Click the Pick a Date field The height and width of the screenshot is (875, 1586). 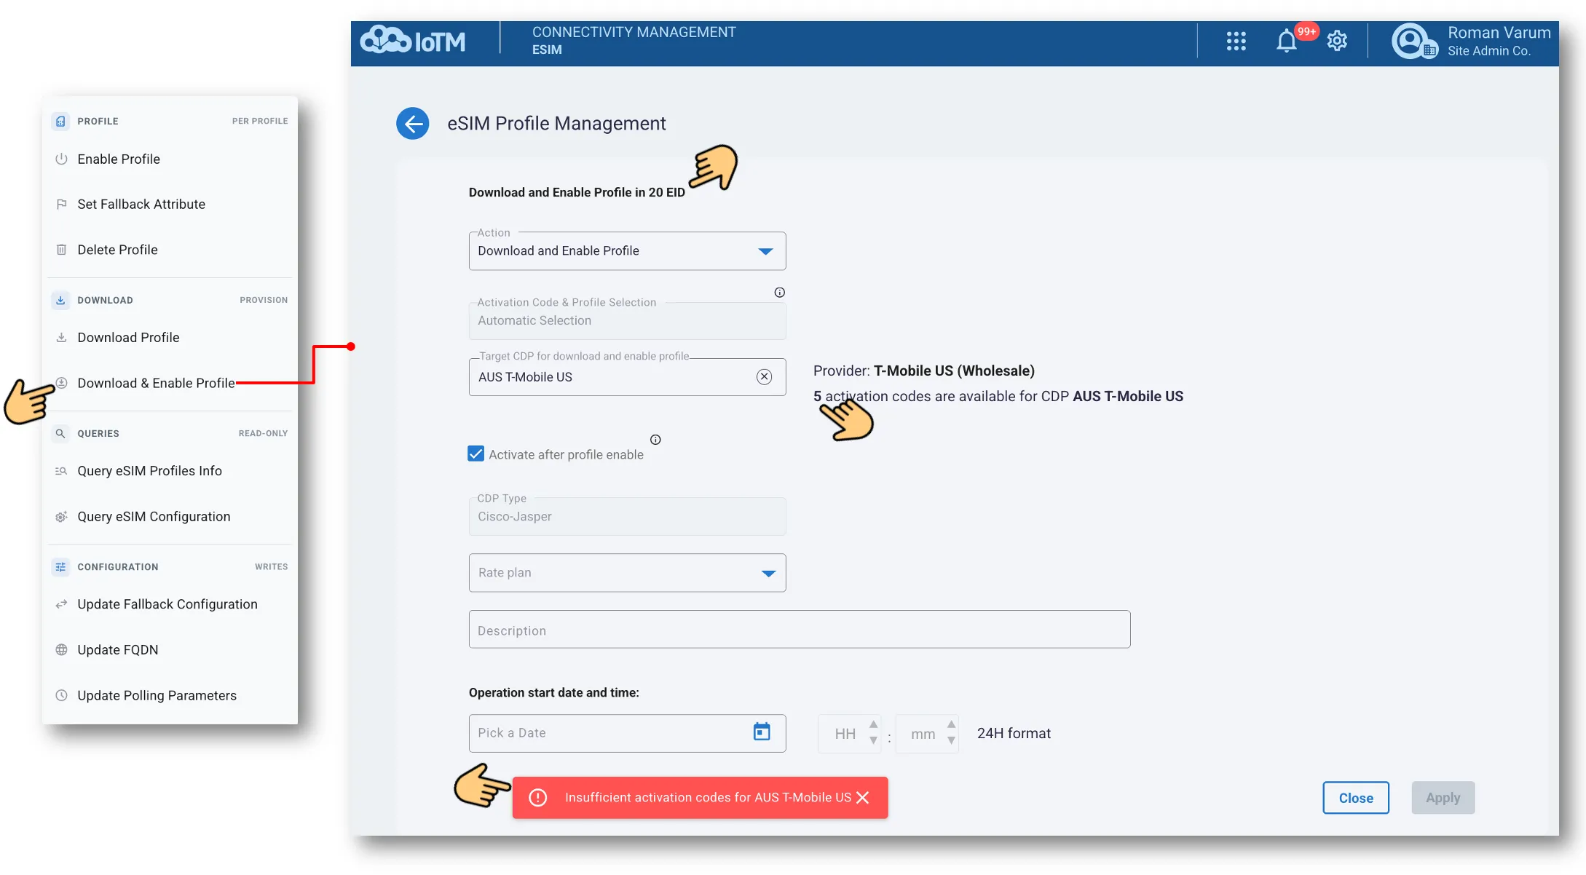click(x=627, y=733)
